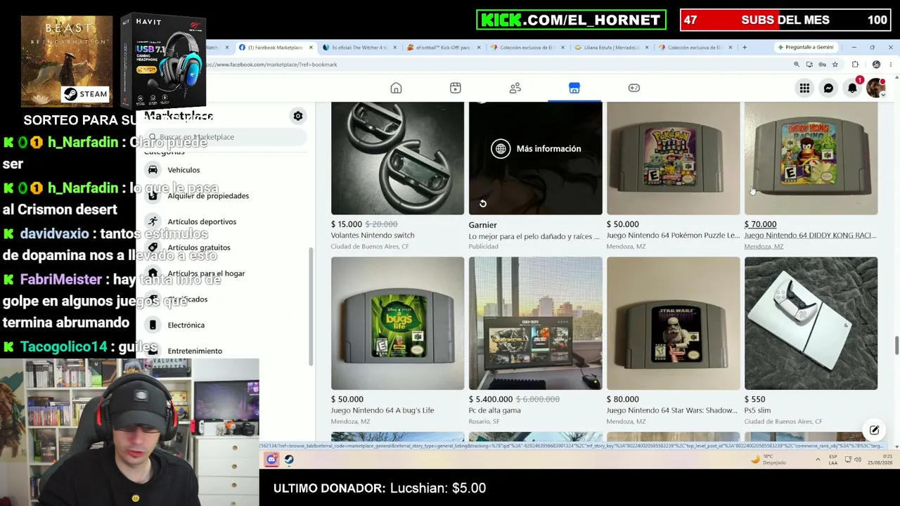
Task: Open the Pc de alta gama listing photo
Action: click(536, 323)
